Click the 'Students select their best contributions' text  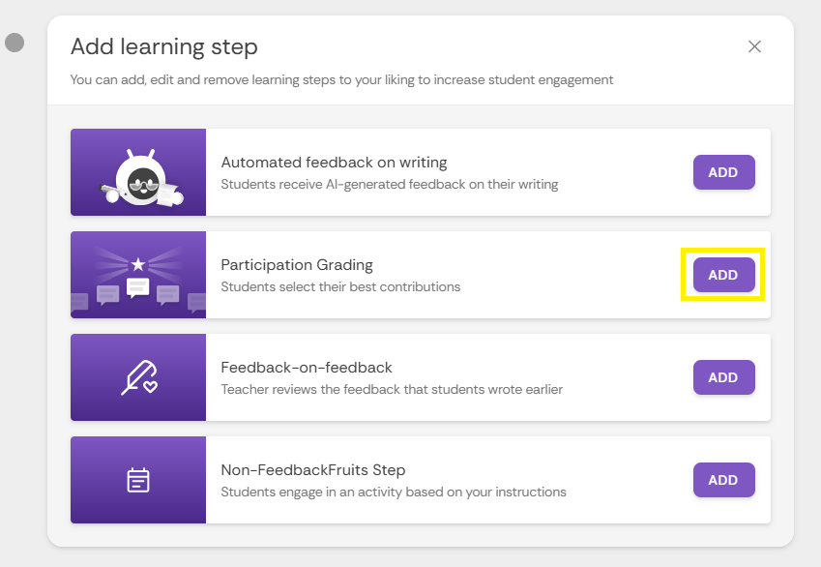pos(340,287)
